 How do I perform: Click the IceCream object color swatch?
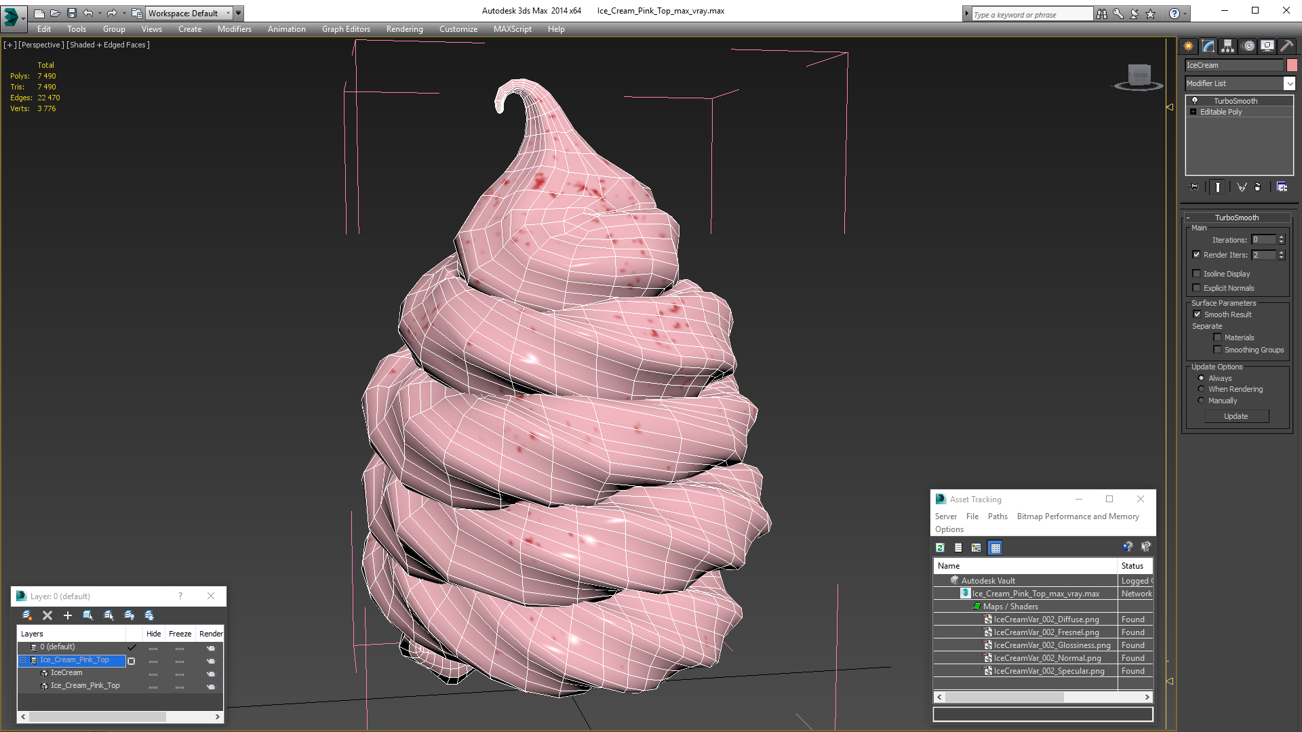pos(1292,65)
